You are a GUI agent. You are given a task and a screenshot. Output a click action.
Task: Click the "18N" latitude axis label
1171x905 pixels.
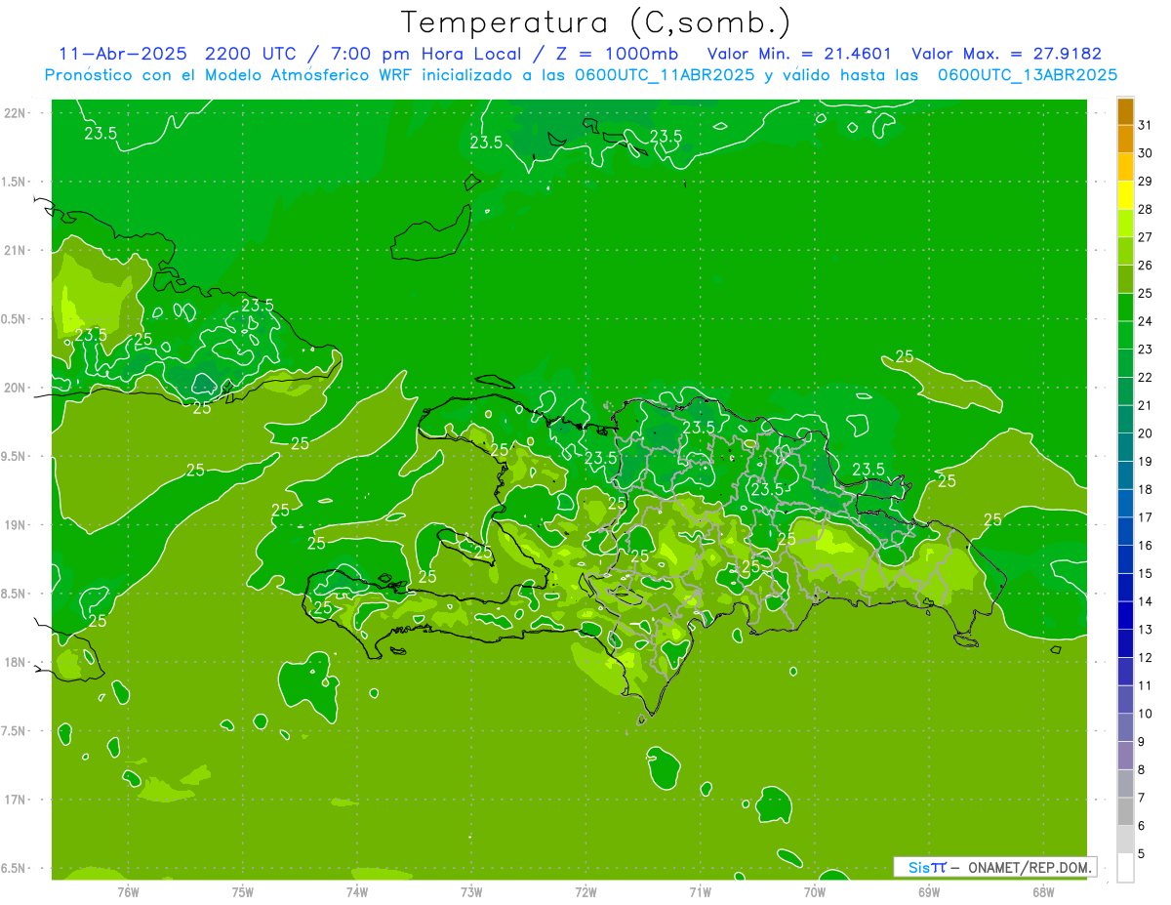coord(15,662)
